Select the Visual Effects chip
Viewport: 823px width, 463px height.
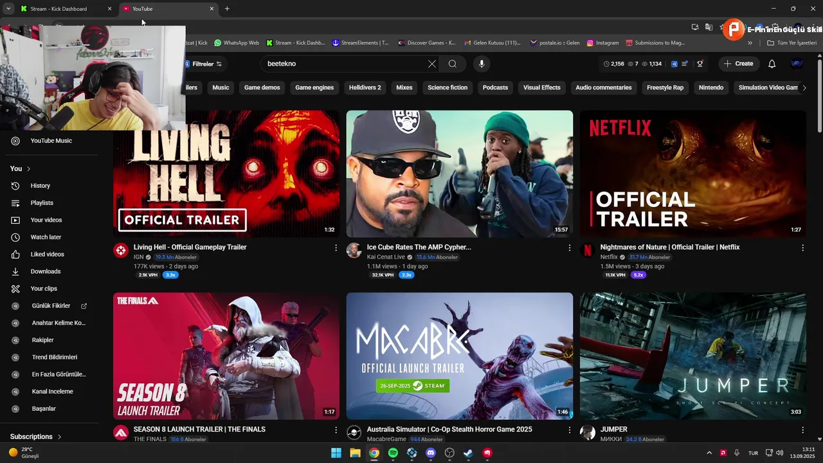click(541, 87)
